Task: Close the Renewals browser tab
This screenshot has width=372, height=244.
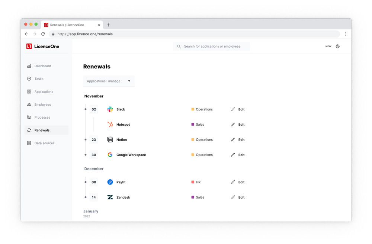Action: [x=99, y=25]
